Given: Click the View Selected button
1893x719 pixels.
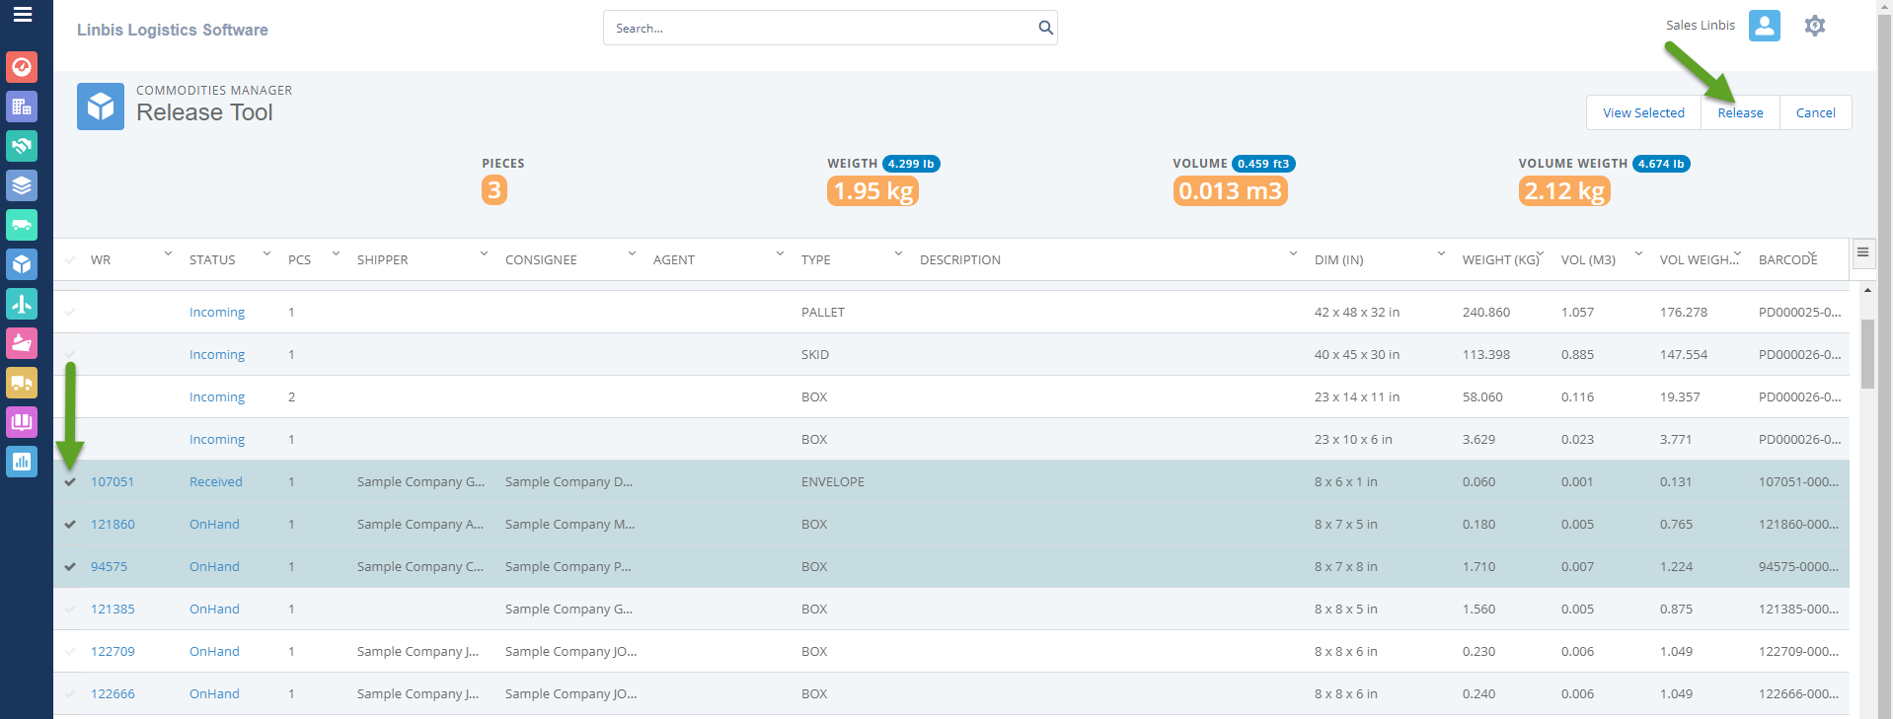Looking at the screenshot, I should pyautogui.click(x=1643, y=112).
